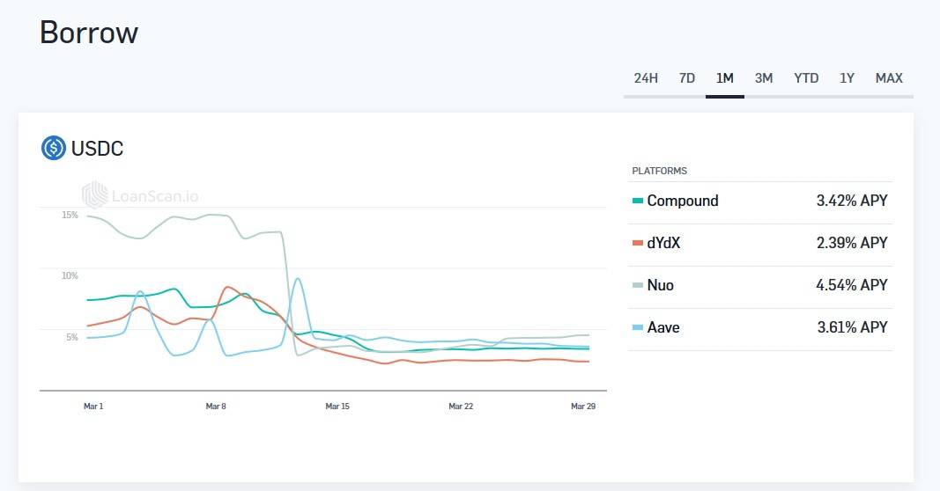Select the 7D time range tab
This screenshot has height=491, width=940.
(x=687, y=78)
